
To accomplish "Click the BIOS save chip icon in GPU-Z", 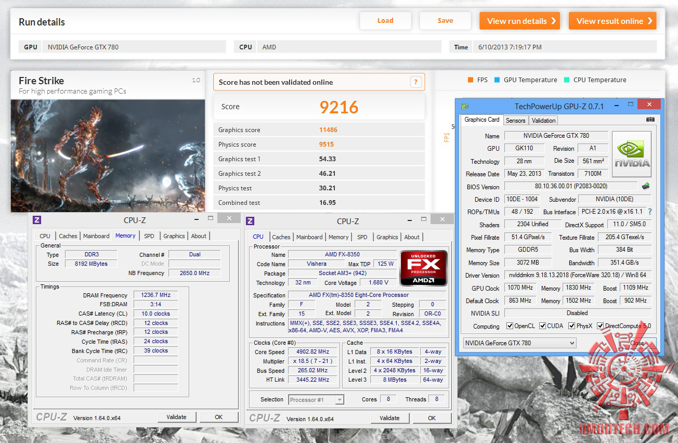I will tap(646, 186).
